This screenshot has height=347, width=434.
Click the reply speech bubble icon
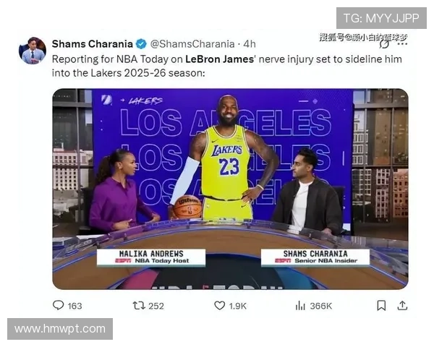click(x=58, y=305)
